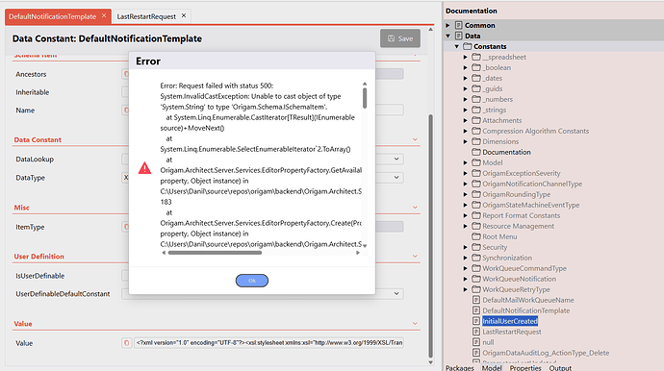The height and width of the screenshot is (371, 664).
Task: Select WorkQueueNotification tree item
Action: pos(520,279)
